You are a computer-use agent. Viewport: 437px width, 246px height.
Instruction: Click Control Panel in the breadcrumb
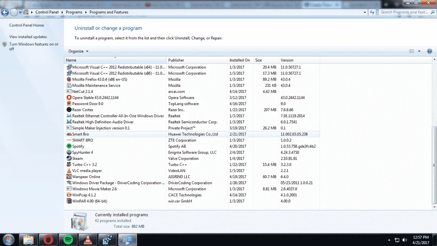(x=47, y=12)
